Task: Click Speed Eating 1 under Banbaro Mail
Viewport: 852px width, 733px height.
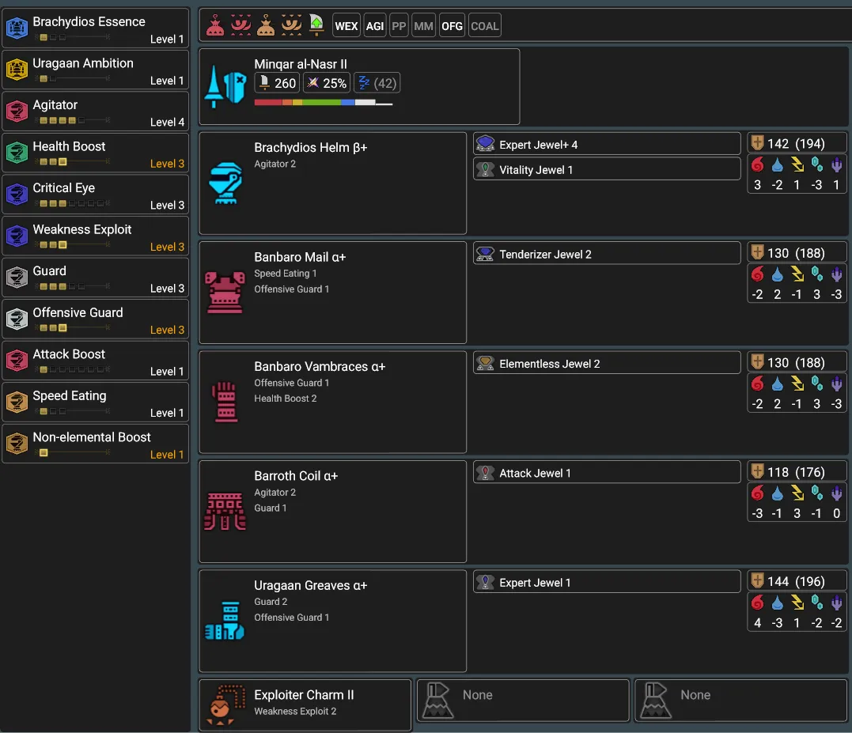Action: (x=286, y=273)
